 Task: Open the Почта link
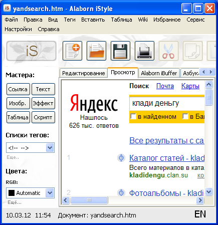(x=165, y=86)
